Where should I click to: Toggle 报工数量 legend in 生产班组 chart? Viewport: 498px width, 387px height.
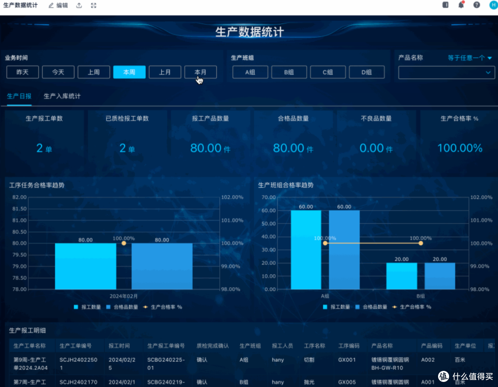(336, 307)
